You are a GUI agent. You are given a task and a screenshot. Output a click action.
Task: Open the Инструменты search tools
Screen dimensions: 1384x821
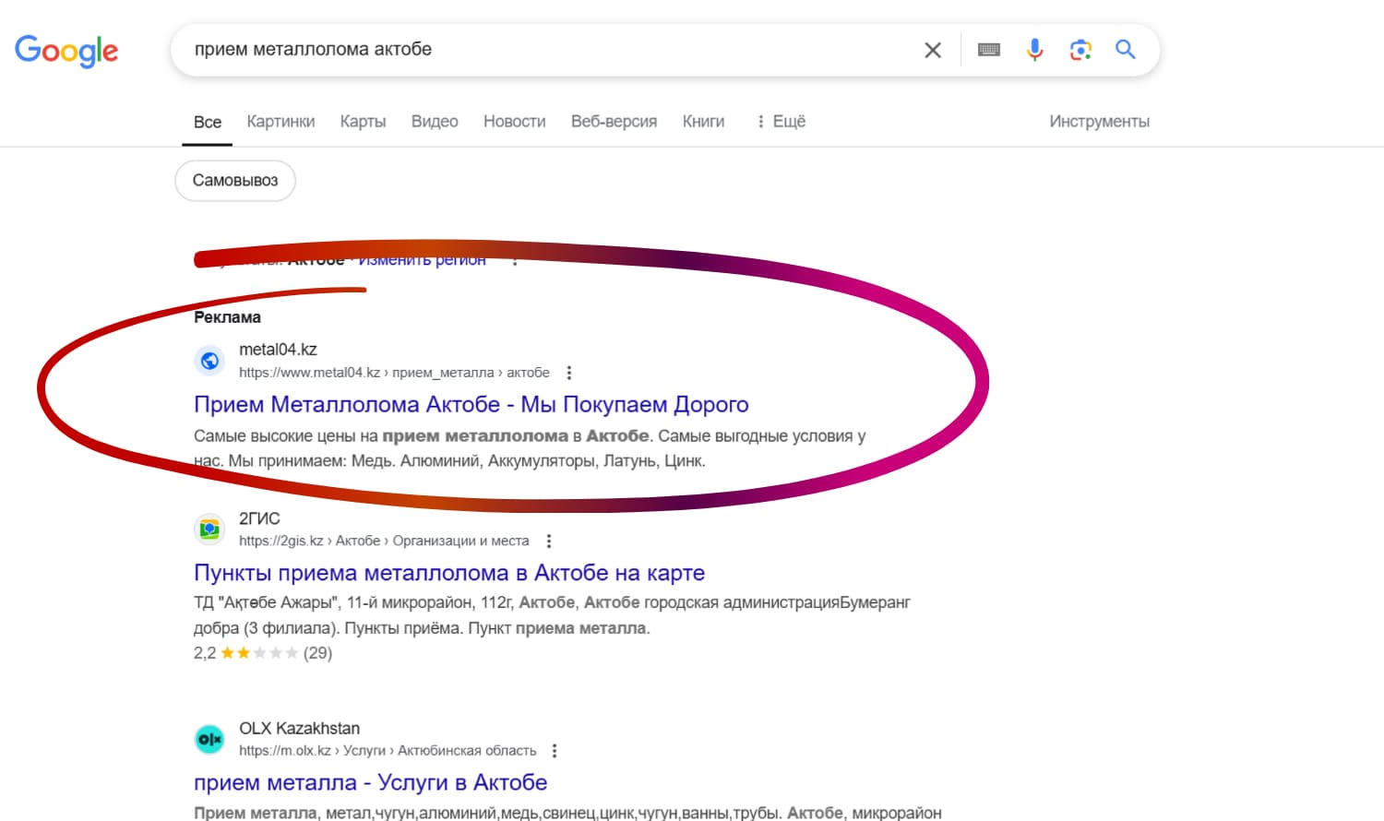click(x=1099, y=122)
